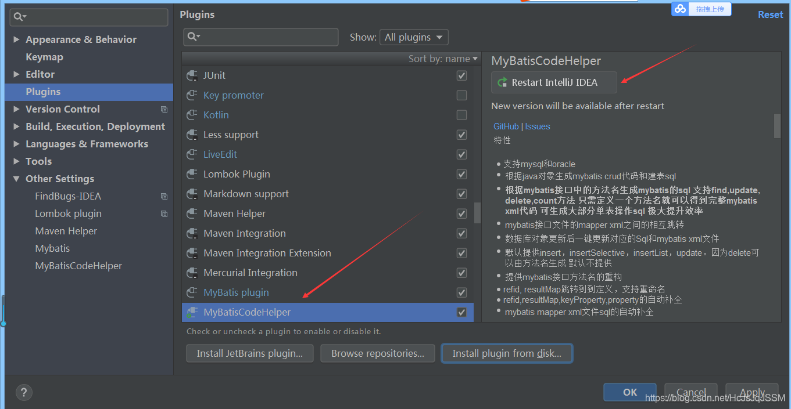Enable the Key promoter plugin checkbox
The height and width of the screenshot is (409, 791).
pos(461,96)
